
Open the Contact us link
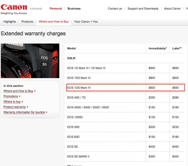click(115, 9)
